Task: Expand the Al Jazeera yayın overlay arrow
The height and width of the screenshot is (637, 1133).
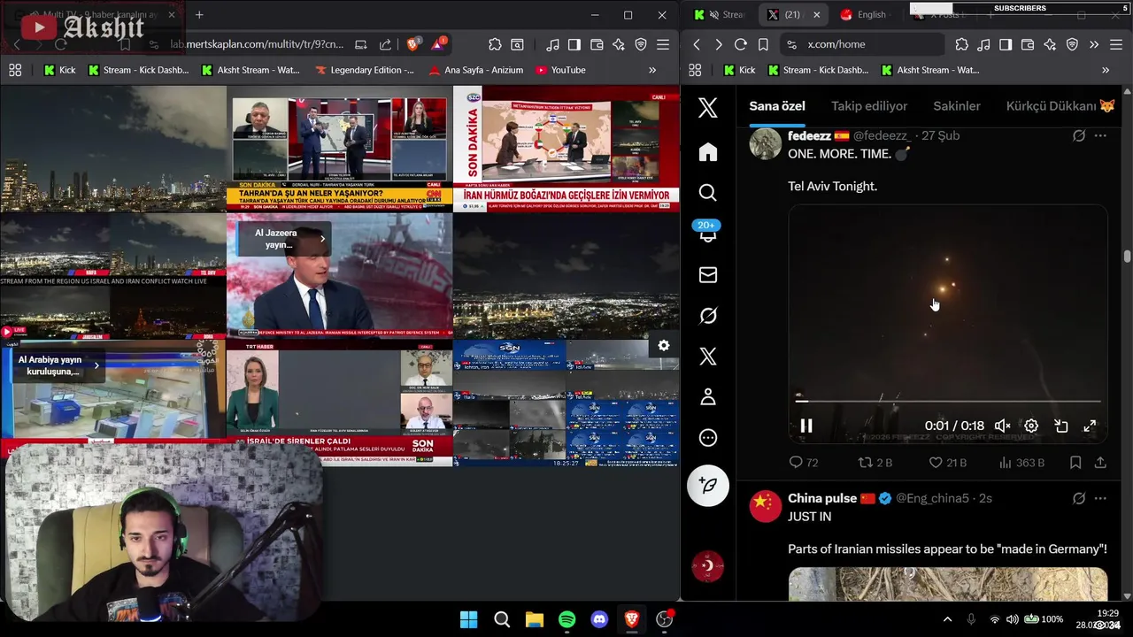Action: click(x=322, y=238)
